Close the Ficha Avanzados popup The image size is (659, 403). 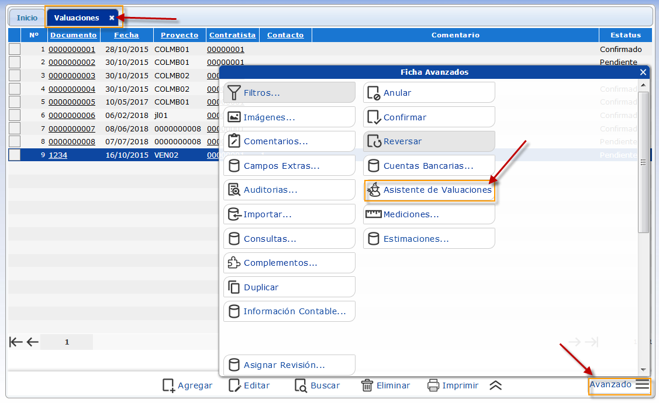(643, 72)
